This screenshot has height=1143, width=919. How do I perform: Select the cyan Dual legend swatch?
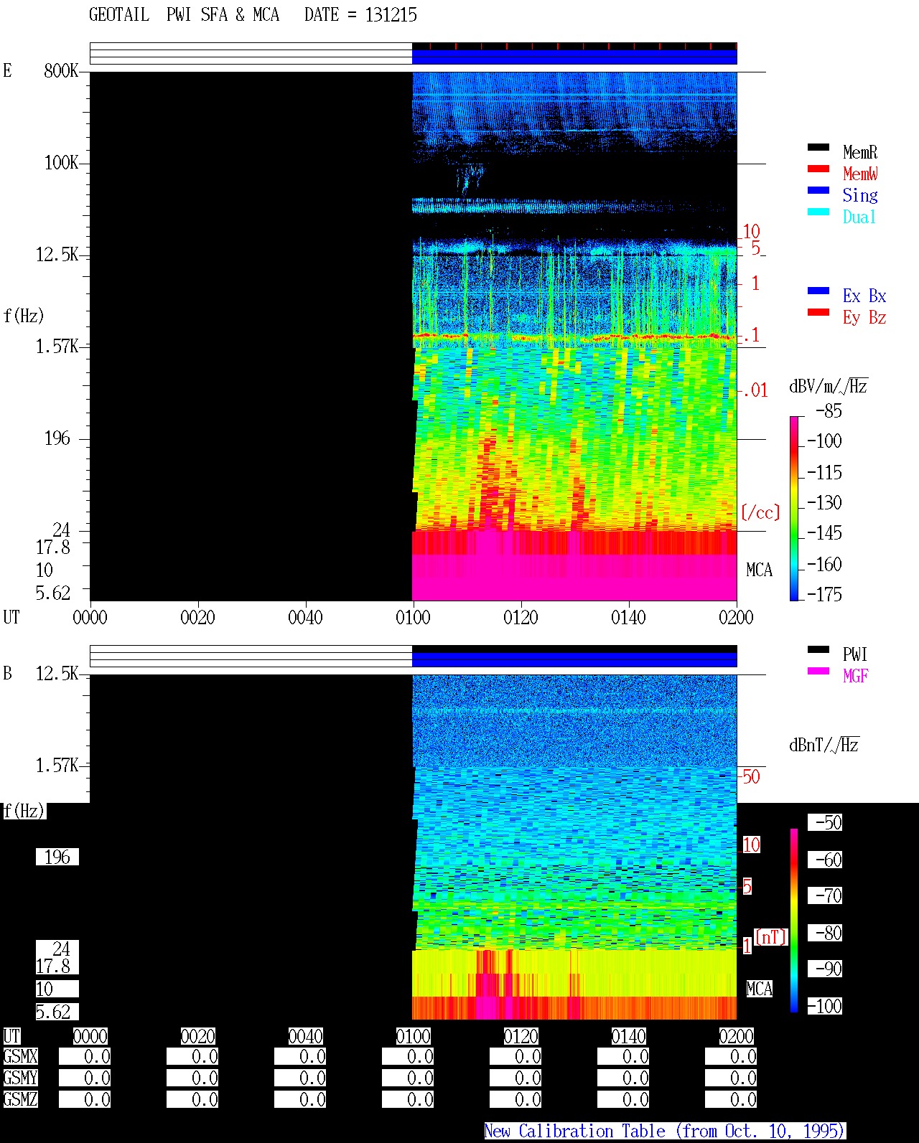[x=818, y=212]
